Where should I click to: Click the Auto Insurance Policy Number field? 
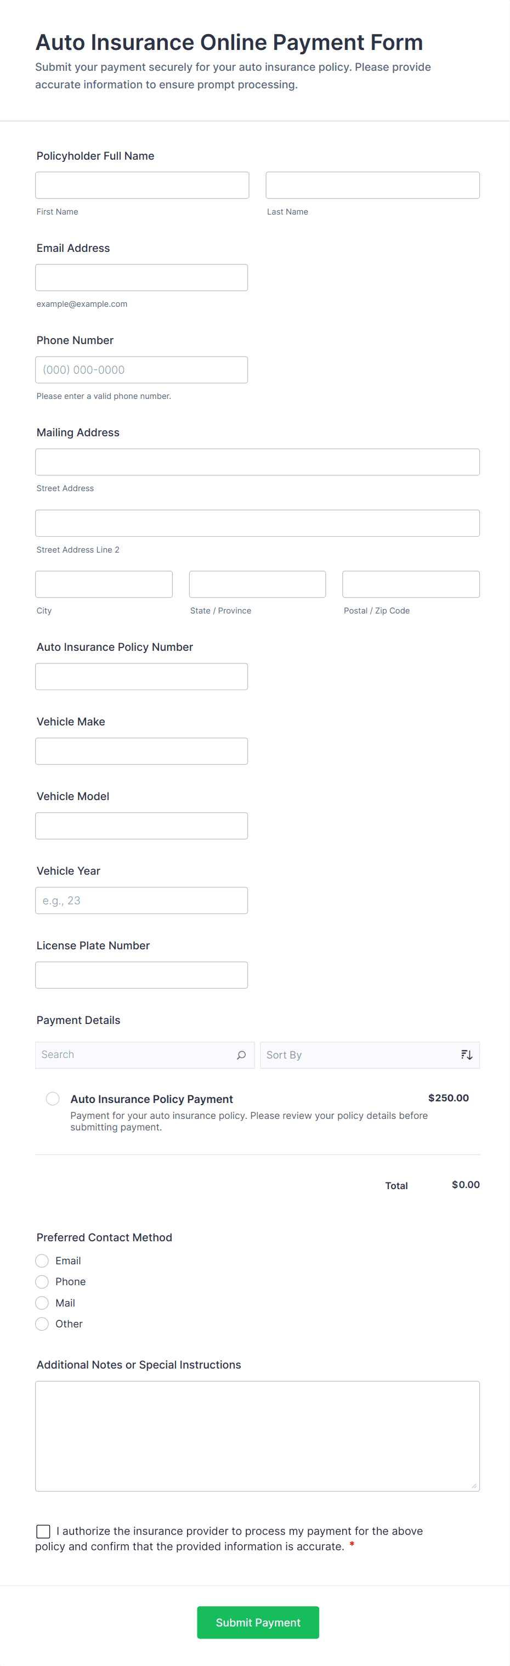(x=141, y=676)
